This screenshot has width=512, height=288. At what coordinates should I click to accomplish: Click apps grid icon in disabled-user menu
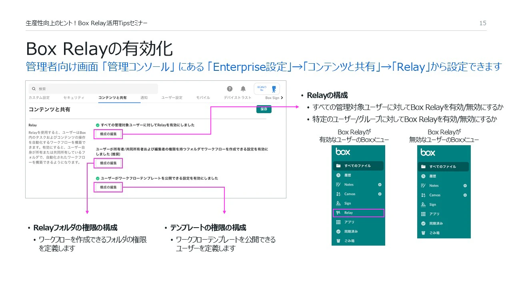pos(424,214)
